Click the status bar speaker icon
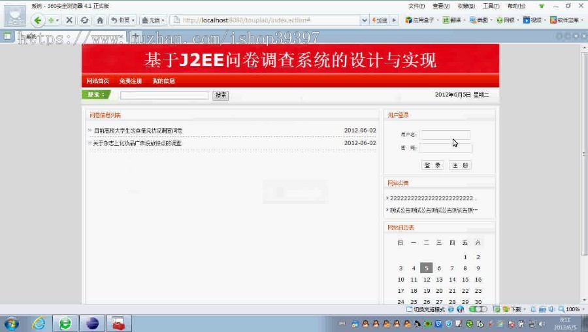The image size is (588, 332). click(551, 309)
